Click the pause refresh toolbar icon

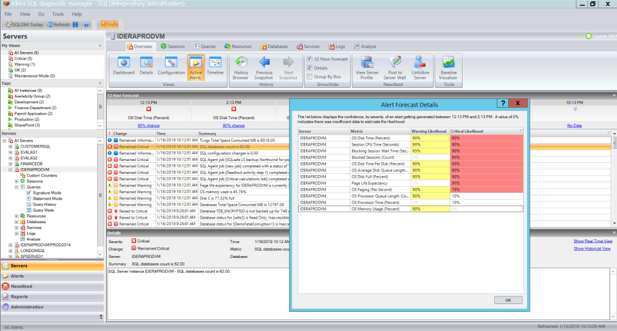click(x=75, y=25)
